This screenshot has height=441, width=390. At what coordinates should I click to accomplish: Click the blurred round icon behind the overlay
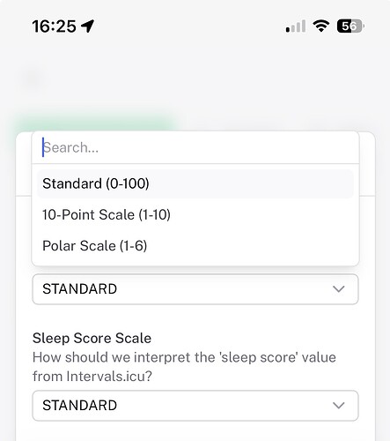(33, 78)
